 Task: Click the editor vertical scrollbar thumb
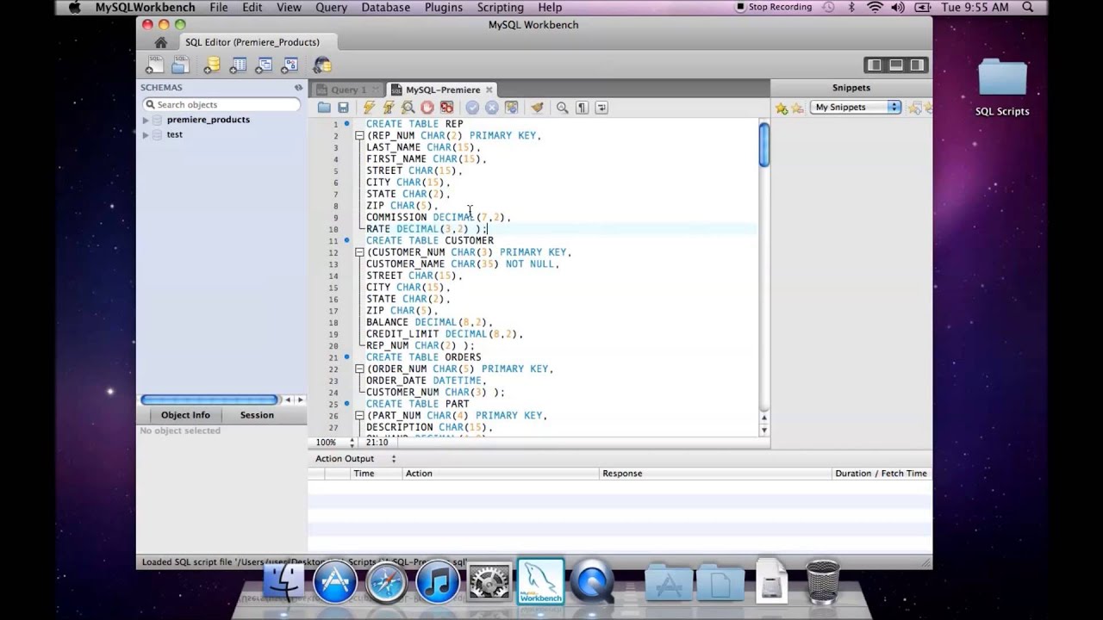[x=763, y=145]
